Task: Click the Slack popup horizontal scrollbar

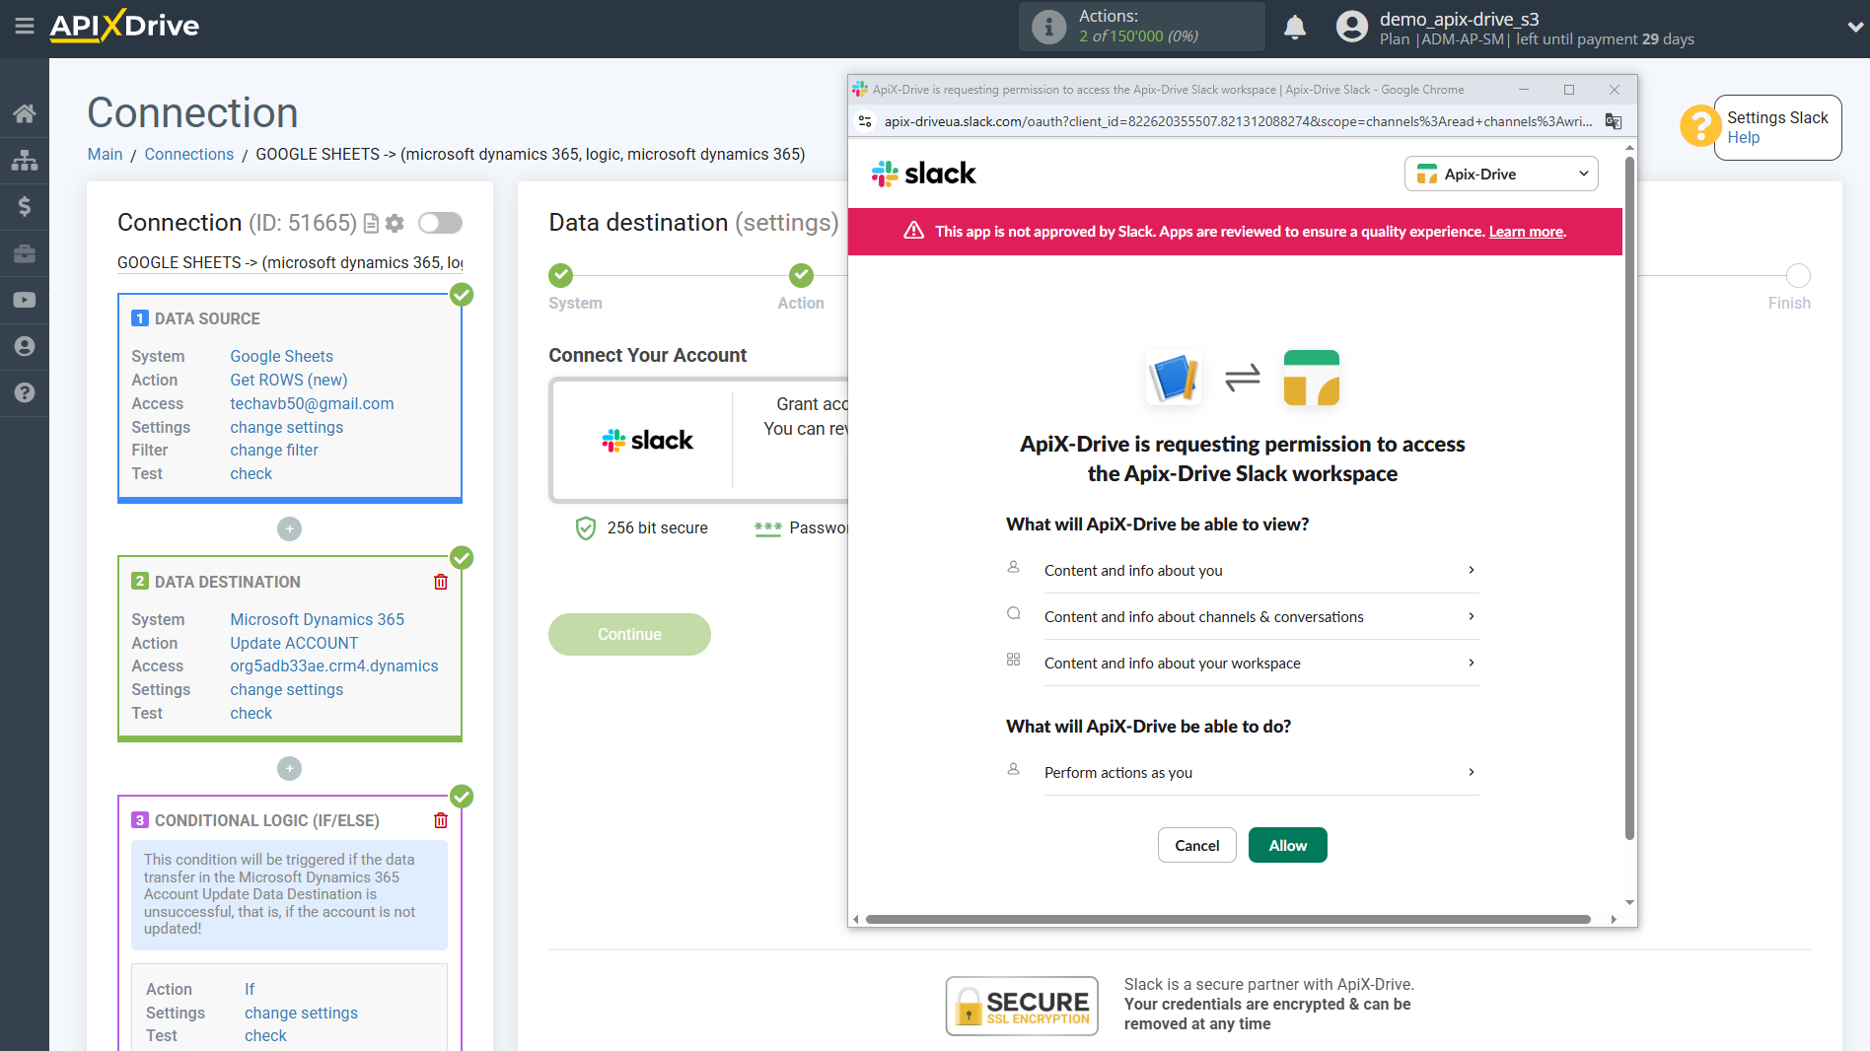Action: click(x=1228, y=919)
